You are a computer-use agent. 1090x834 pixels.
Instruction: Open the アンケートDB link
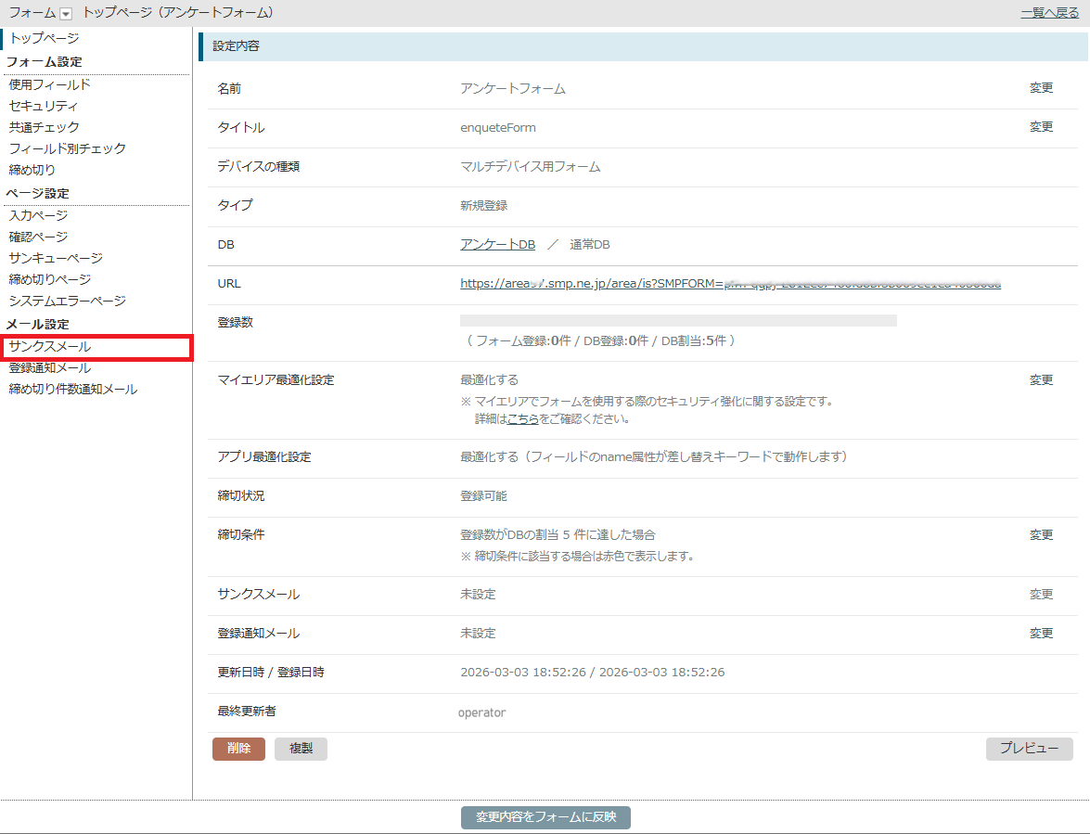[497, 245]
